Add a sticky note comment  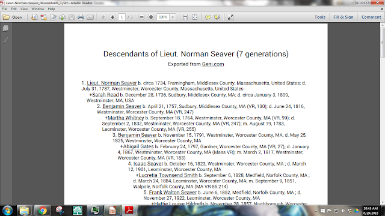coord(208,17)
